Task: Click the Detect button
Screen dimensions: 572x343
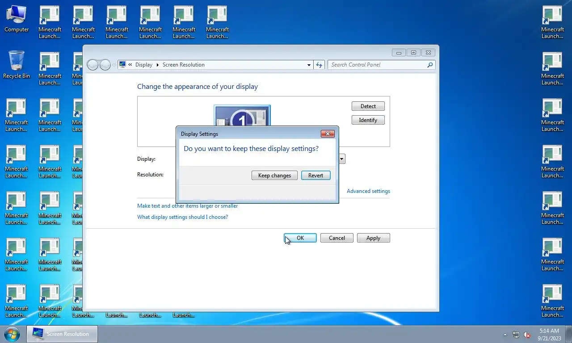Action: (368, 106)
